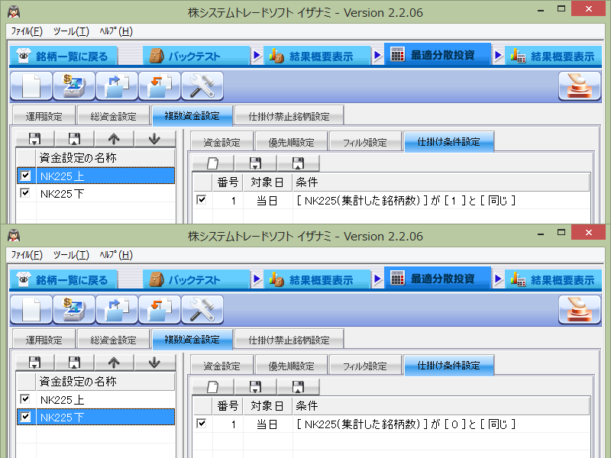Move fund setting up with arrow in upper window

click(x=114, y=139)
